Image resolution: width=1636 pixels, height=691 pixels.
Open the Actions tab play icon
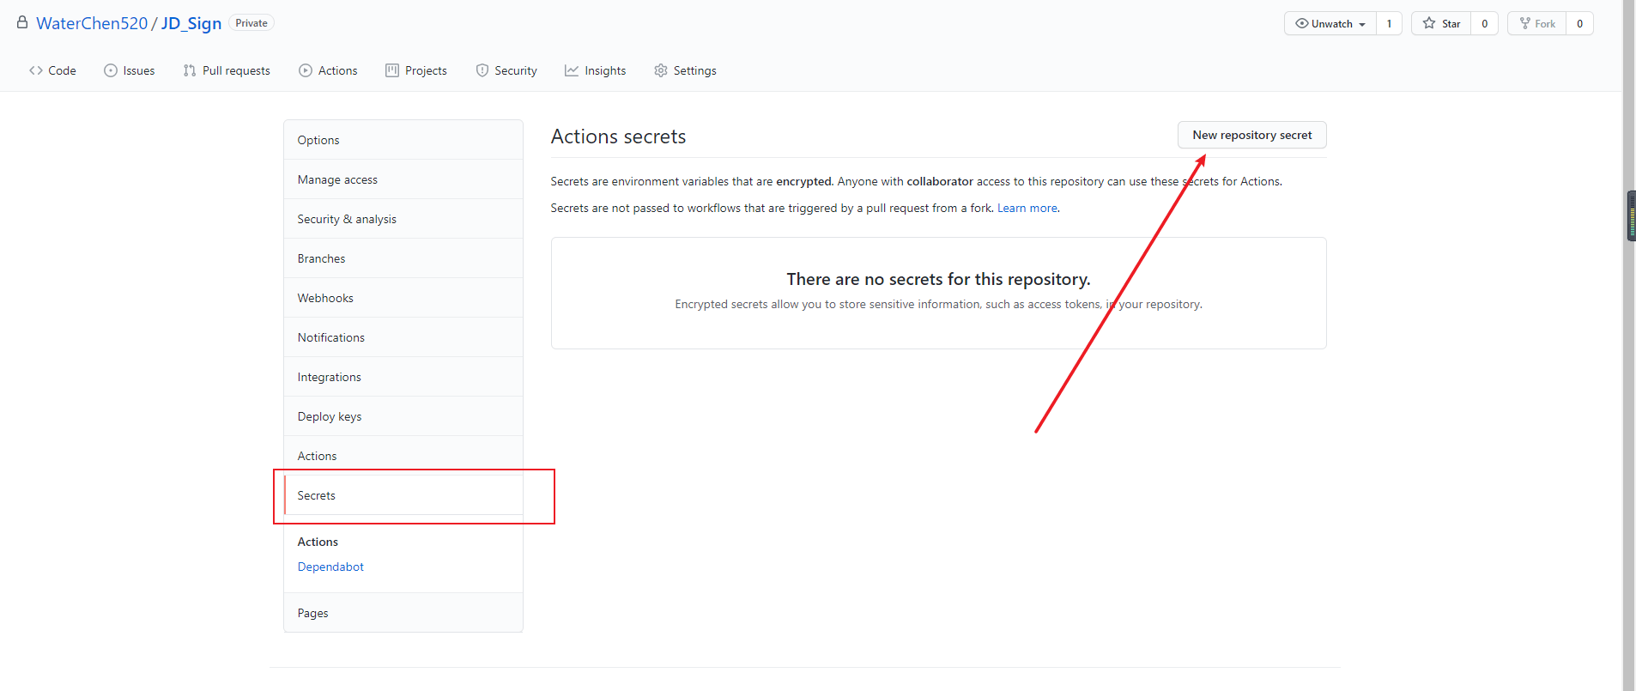pos(306,70)
